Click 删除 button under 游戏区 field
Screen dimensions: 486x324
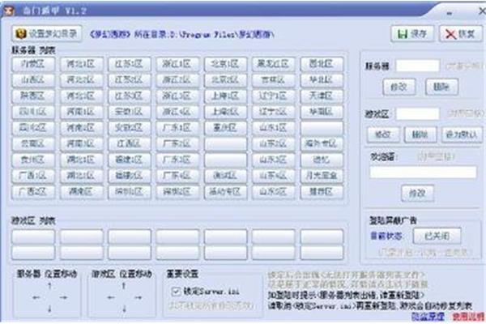[x=420, y=134]
